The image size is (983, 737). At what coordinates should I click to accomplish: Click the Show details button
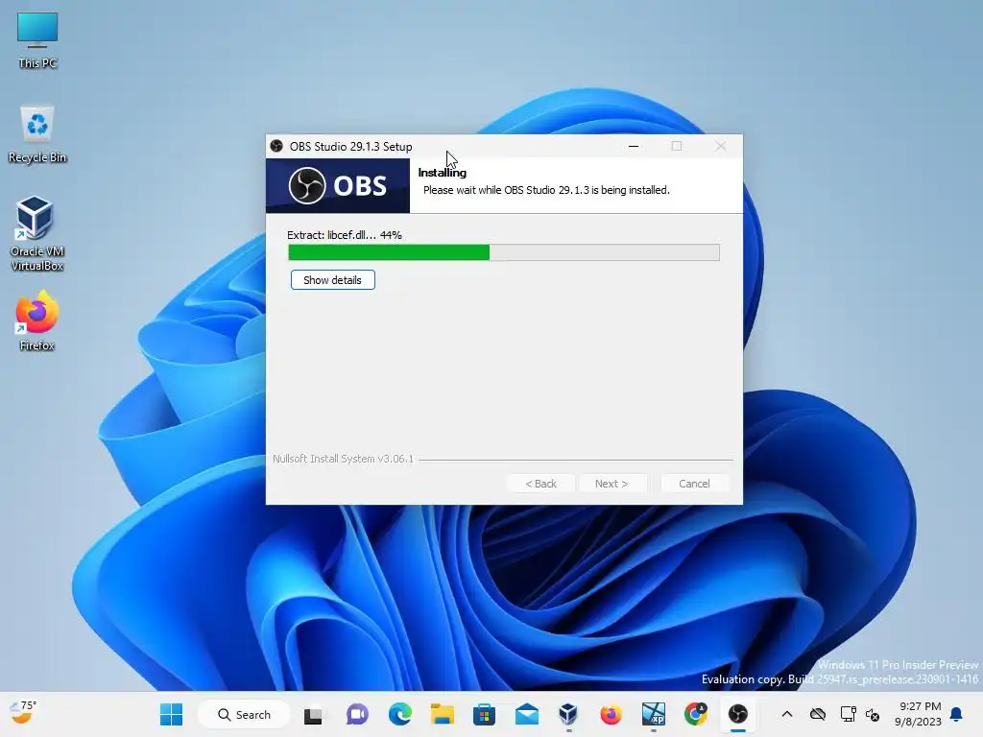(x=332, y=280)
